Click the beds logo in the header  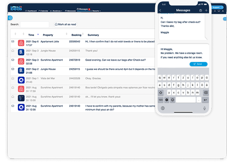tap(16, 8)
